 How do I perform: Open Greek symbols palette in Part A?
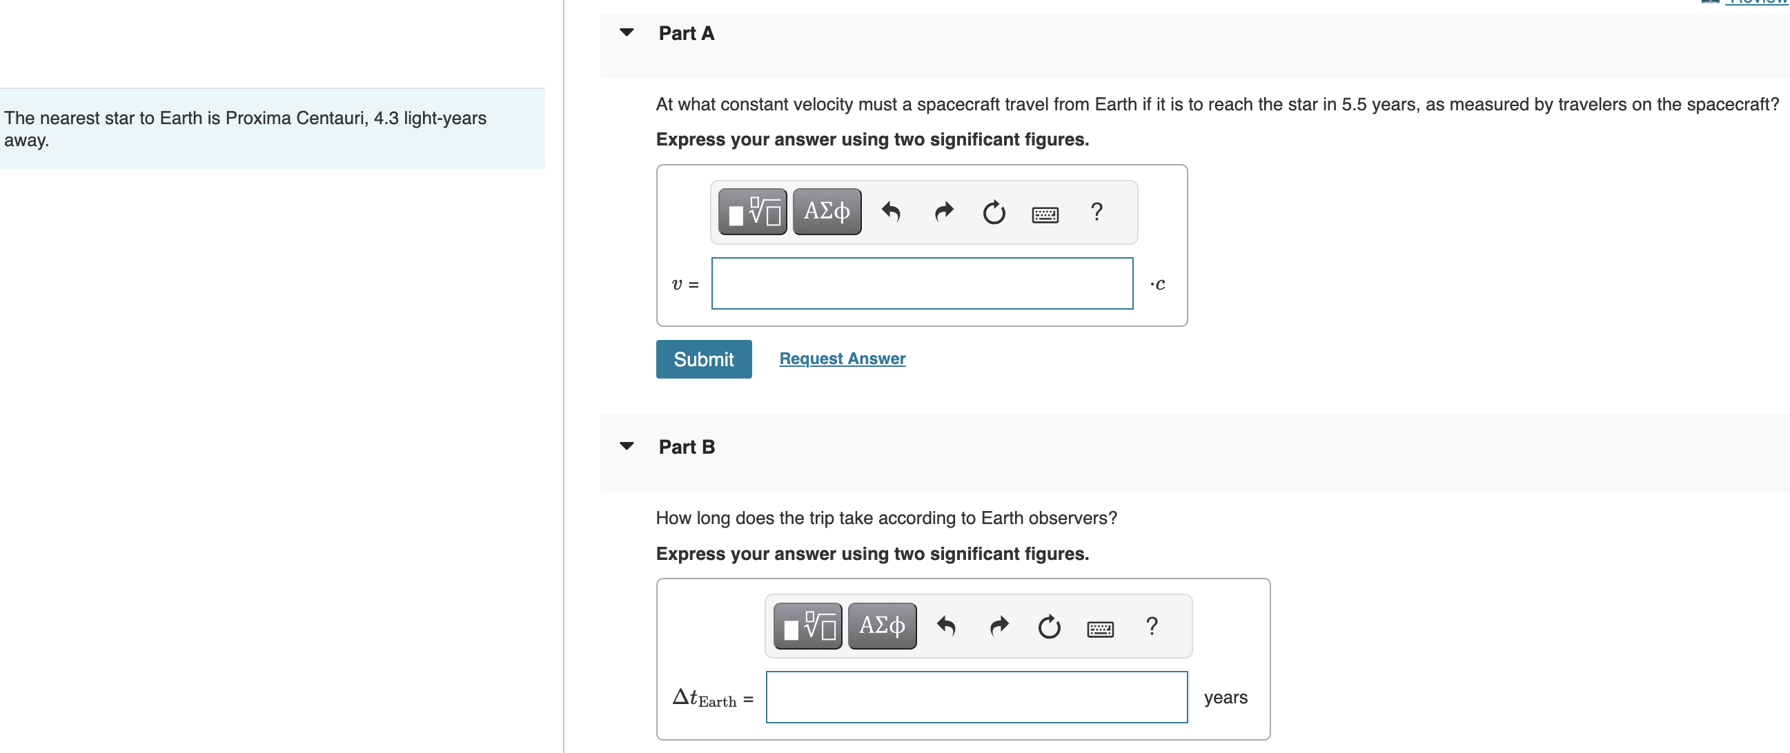[x=826, y=211]
